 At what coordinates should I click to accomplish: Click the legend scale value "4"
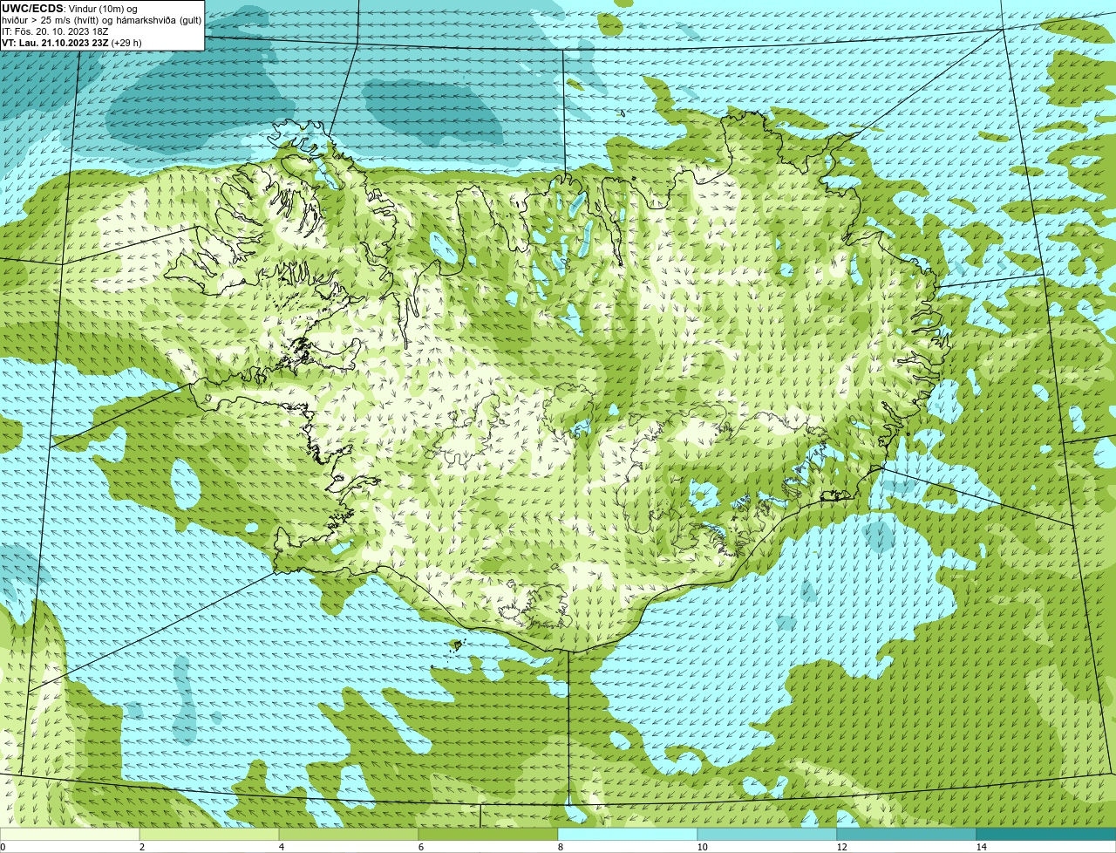pos(281,847)
